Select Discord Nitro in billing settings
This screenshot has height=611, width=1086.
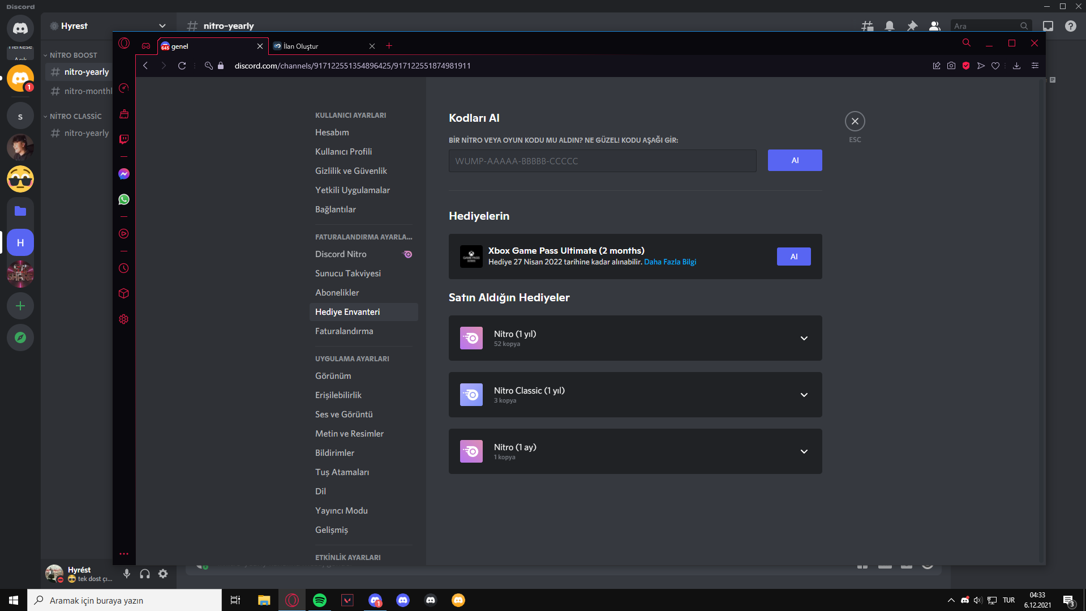pyautogui.click(x=363, y=254)
